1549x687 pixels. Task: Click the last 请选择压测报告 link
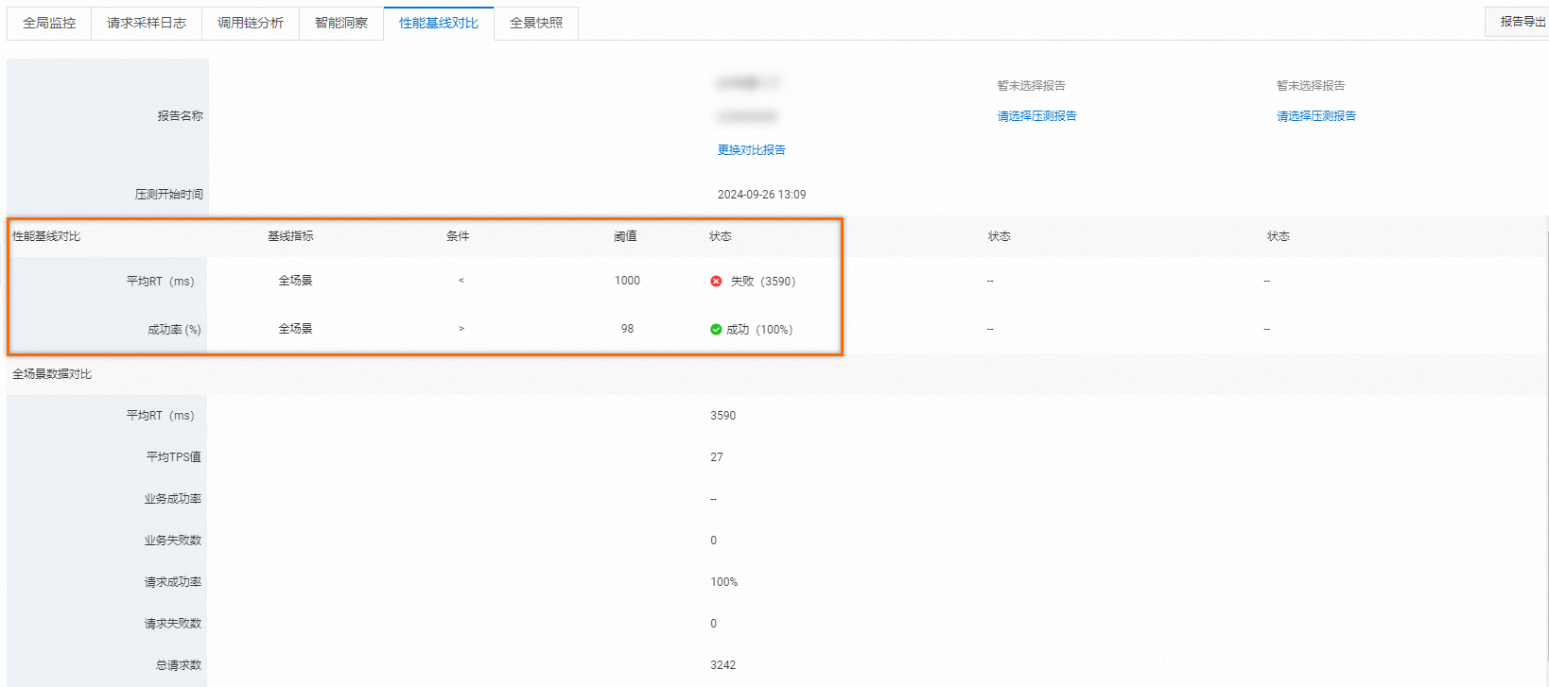point(1316,116)
